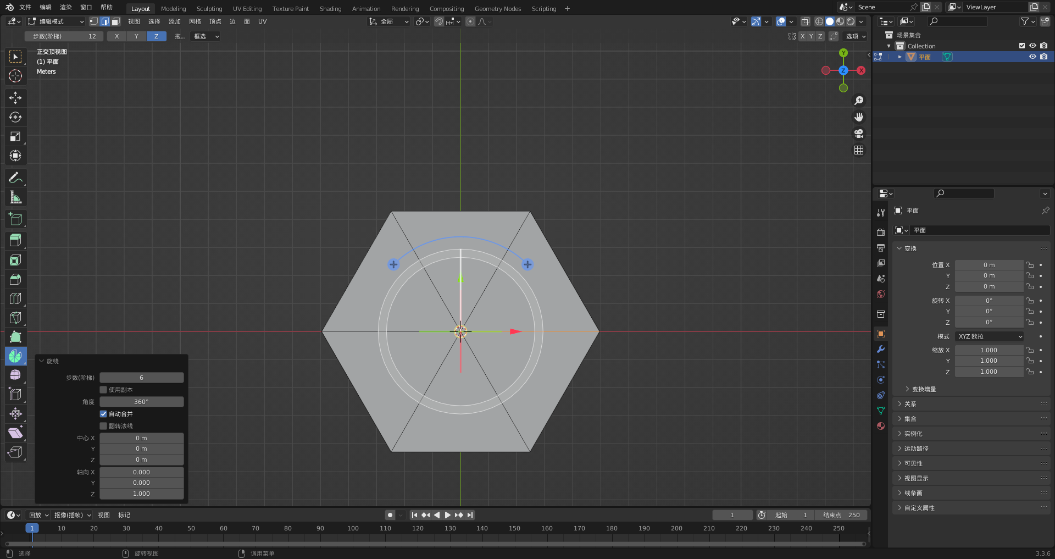Viewport: 1055px width, 559px height.
Task: Switch orthographic/perspective grid icon
Action: pyautogui.click(x=859, y=150)
